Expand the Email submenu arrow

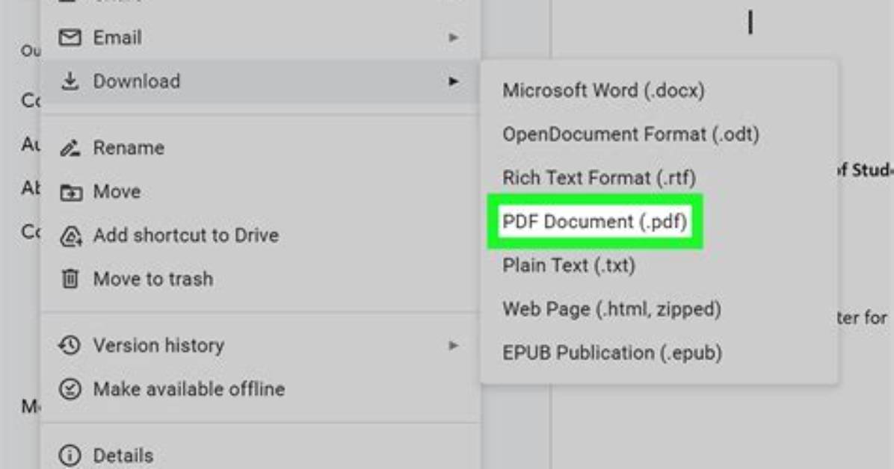[x=453, y=37]
